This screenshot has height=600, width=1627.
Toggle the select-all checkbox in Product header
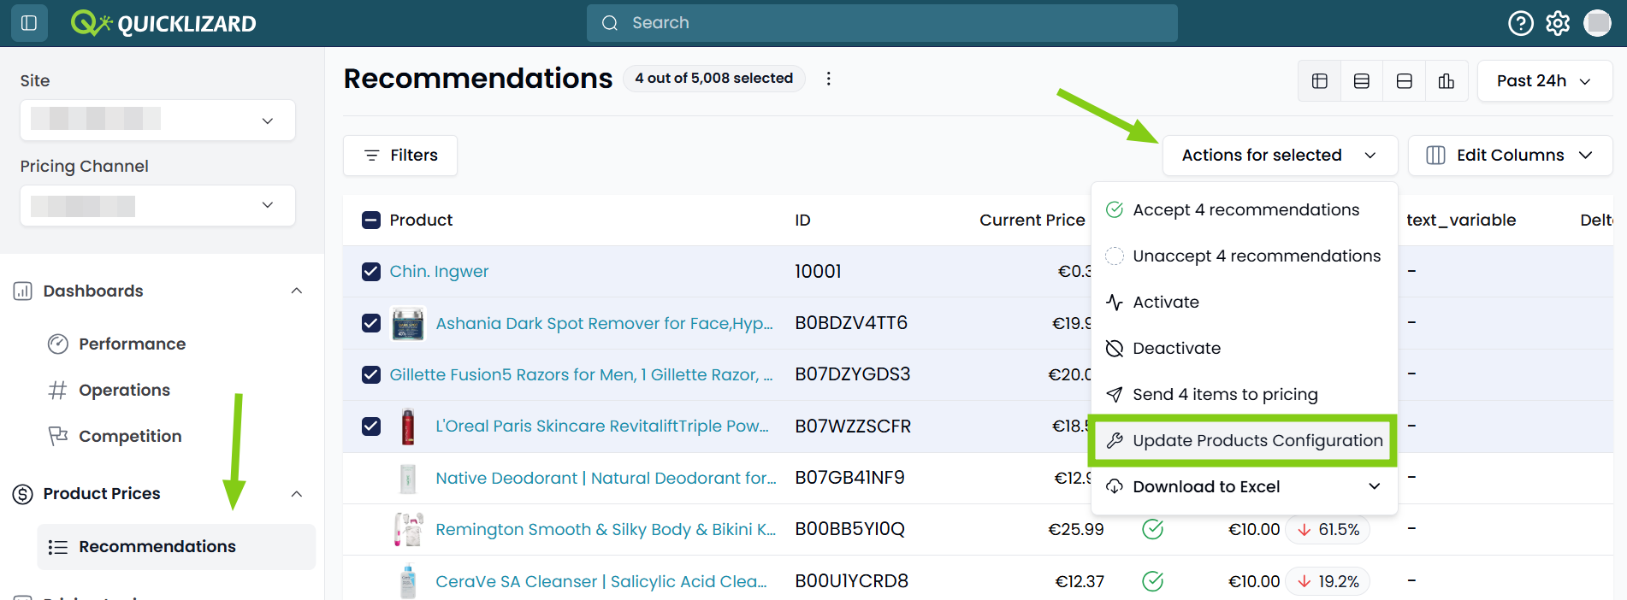[x=371, y=221]
